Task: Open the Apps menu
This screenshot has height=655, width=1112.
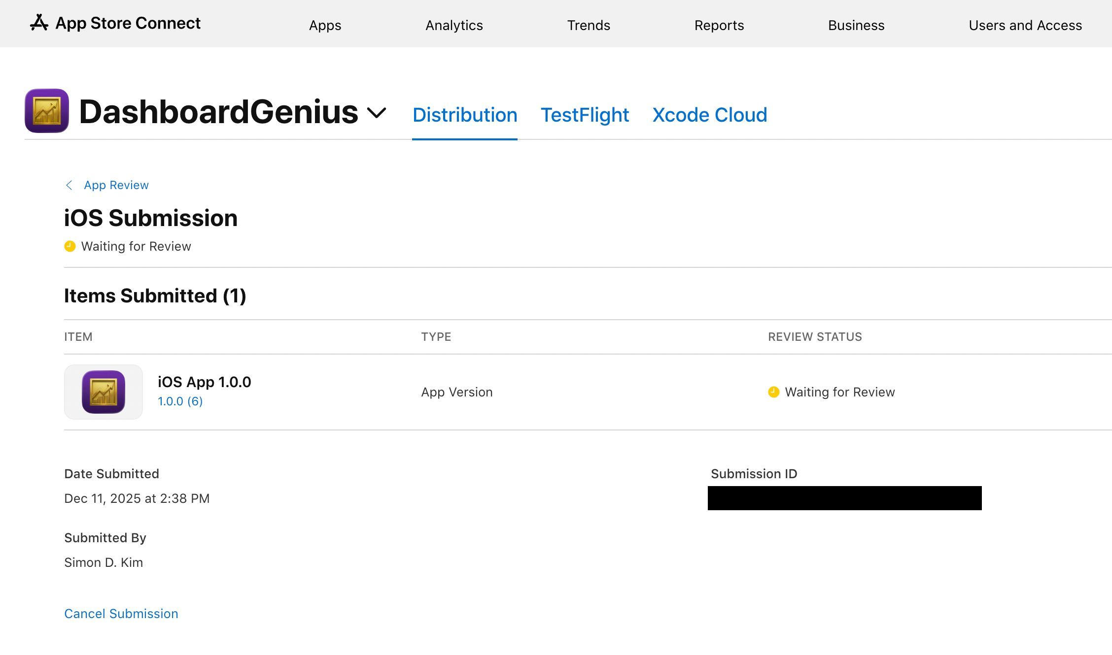Action: click(325, 25)
